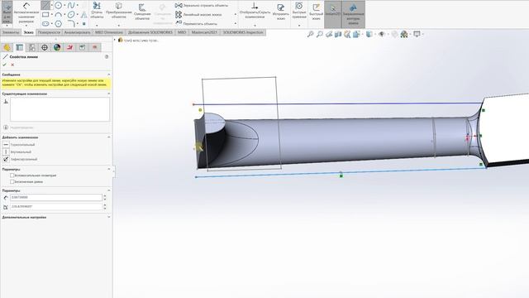Open the FeatureManager design tree tab

pos(7,47)
